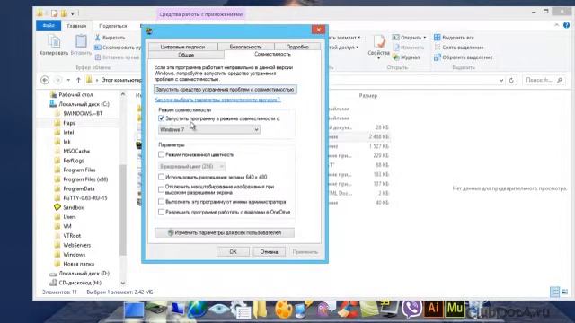Go up one folder level arrow
Viewport: 575px width, 323px height.
[78, 80]
